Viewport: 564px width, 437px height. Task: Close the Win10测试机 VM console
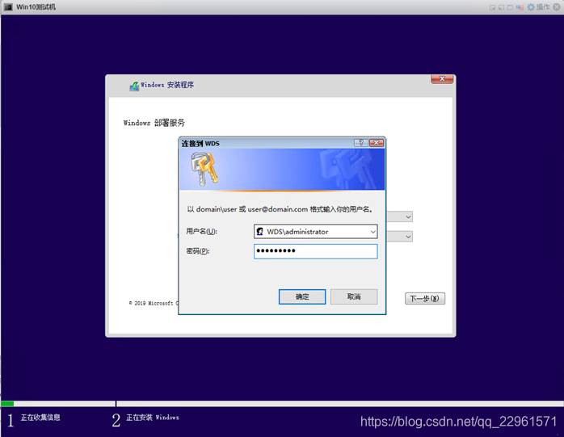pyautogui.click(x=557, y=6)
